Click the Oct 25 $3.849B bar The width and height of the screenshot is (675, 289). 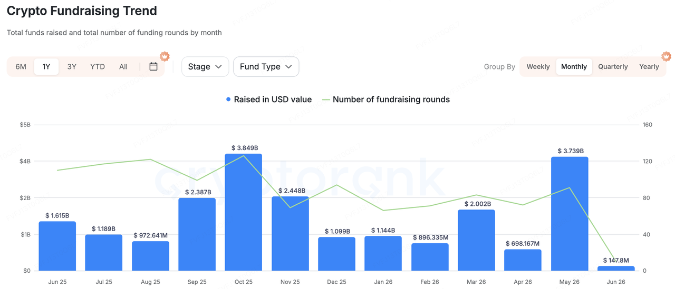244,212
